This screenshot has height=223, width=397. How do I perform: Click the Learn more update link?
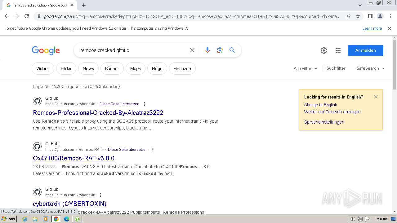[372, 28]
